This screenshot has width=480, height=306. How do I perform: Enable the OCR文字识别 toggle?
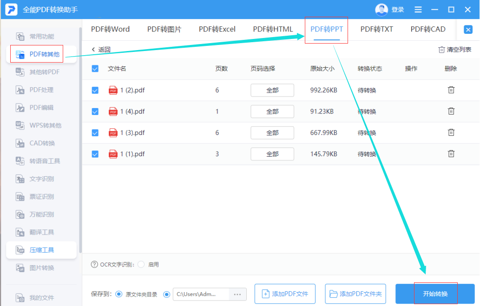tap(140, 265)
